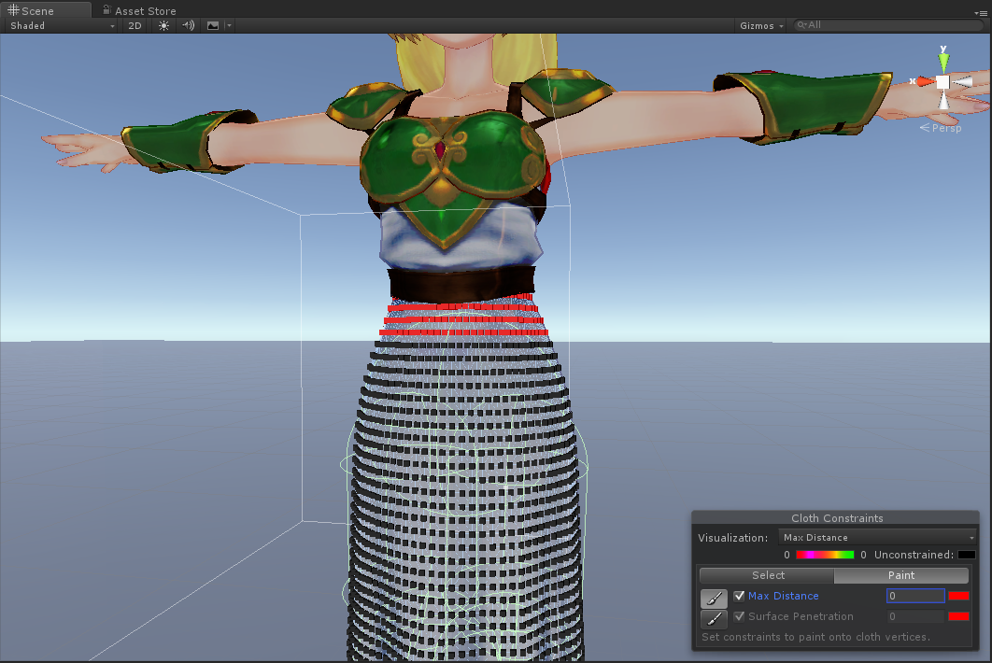The height and width of the screenshot is (663, 992).
Task: Click the Surface Penetration brush icon
Action: [x=714, y=618]
